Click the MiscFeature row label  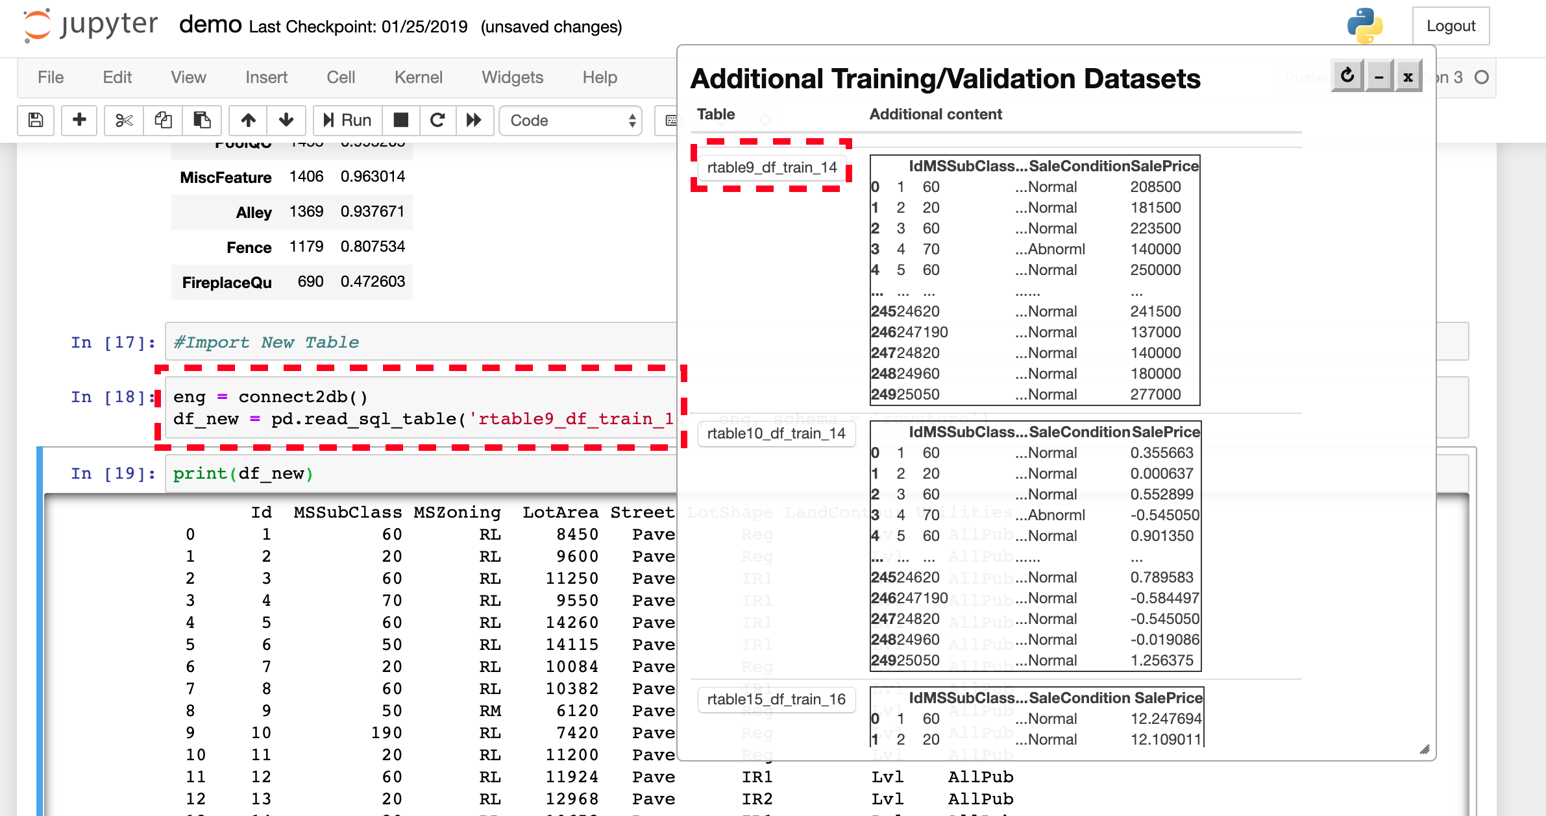226,177
